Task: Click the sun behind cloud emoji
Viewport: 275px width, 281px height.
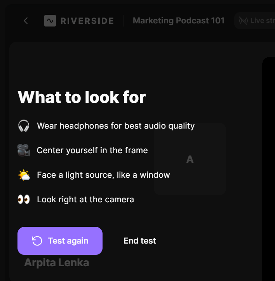Action: coord(24,175)
